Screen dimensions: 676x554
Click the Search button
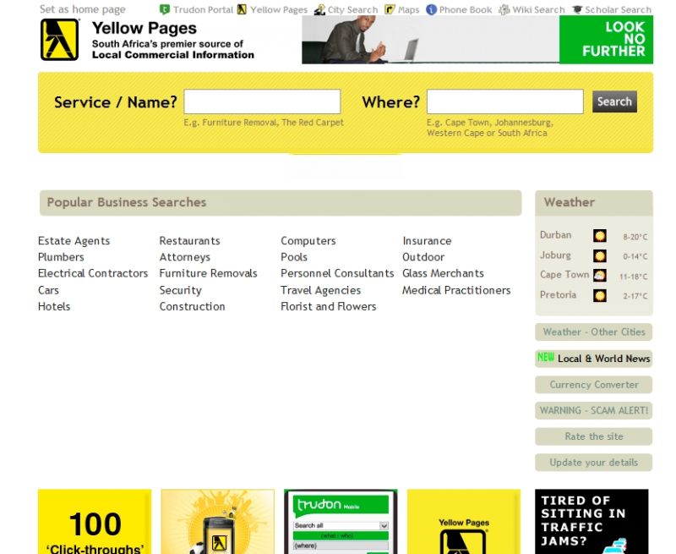coord(614,101)
